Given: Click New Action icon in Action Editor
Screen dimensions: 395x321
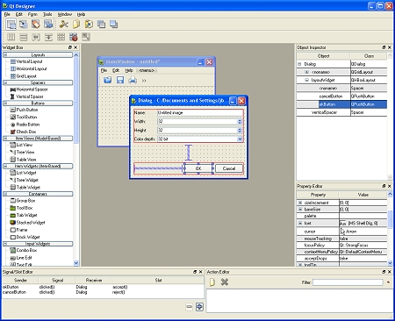Looking at the screenshot, I should 212,282.
